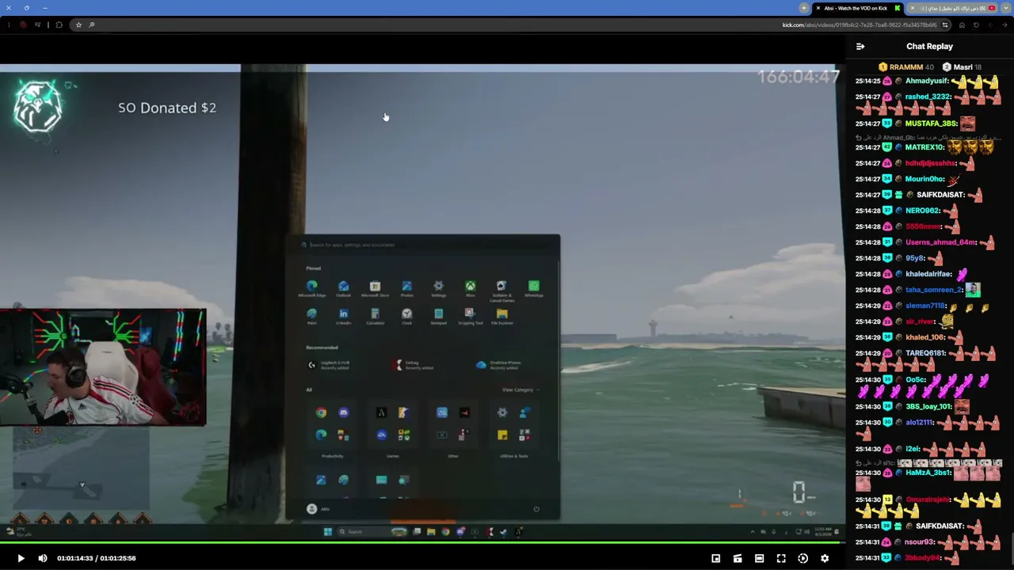Screen dimensions: 1014x570
Task: Open a new browser tab
Action: coord(804,8)
